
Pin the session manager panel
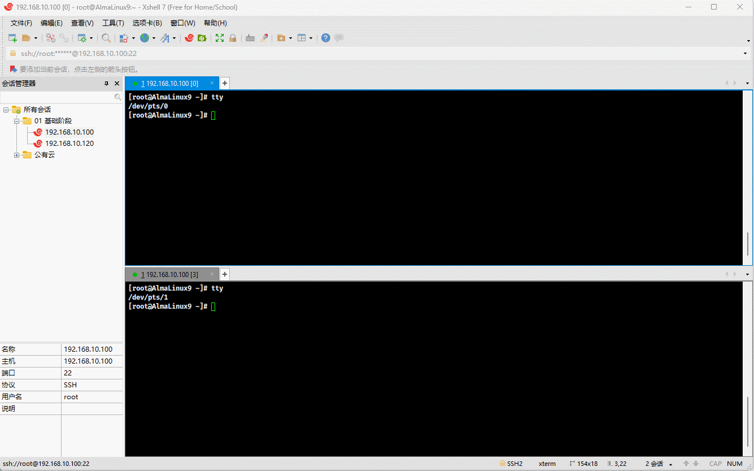coord(106,84)
